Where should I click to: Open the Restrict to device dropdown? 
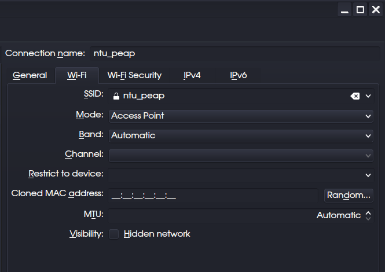pyautogui.click(x=240, y=174)
